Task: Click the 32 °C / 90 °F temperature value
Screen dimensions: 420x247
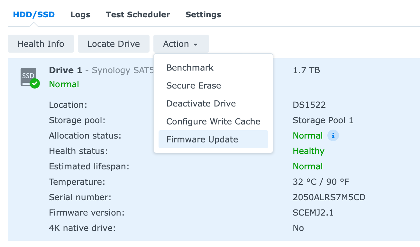Action: tap(321, 182)
